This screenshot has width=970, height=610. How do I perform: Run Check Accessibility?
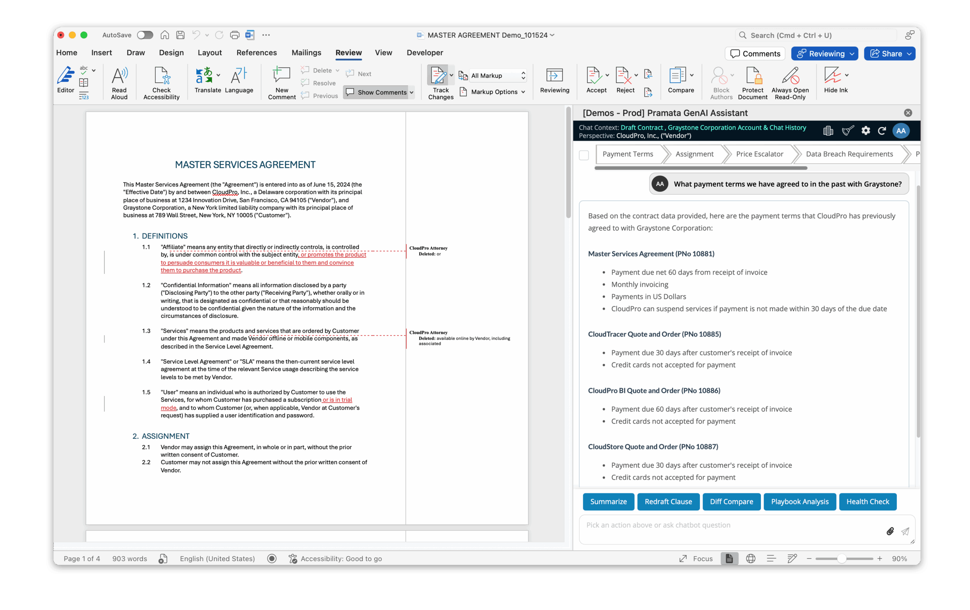161,83
